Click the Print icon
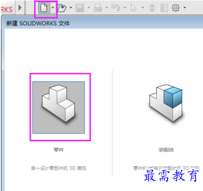 click(98, 8)
